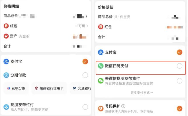Choose the 花呗分期 installment option
Image resolution: width=188 pixels, height=116 pixels.
16,88
